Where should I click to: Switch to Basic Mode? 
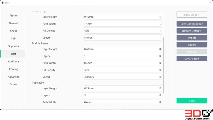click(192, 15)
